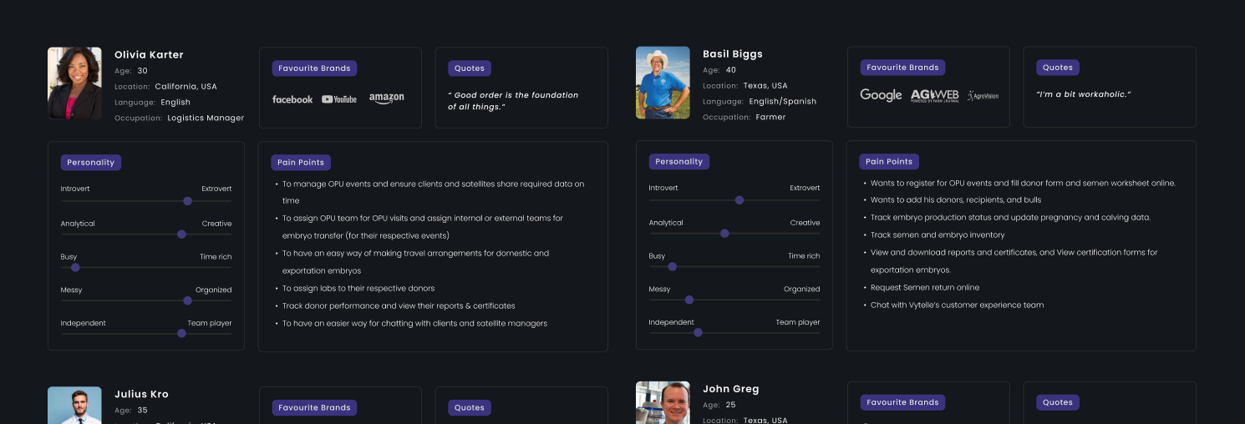Click Olivia's "Good order is the foundation" quote
The width and height of the screenshot is (1245, 424).
point(512,101)
